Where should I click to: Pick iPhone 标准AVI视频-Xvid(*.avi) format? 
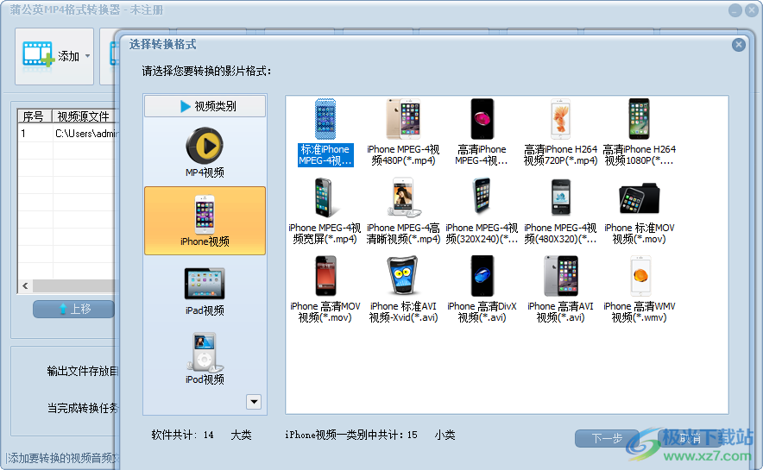coord(403,290)
